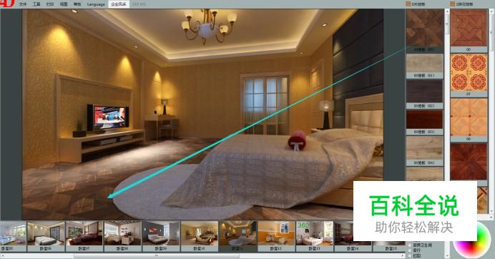Pick the dark red starburst parquet texture
The image size is (495, 259).
(x=469, y=162)
